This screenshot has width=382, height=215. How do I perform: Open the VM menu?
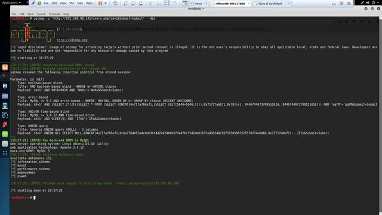(x=72, y=3)
